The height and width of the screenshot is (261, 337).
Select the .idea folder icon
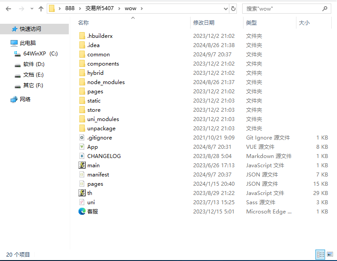pos(82,45)
